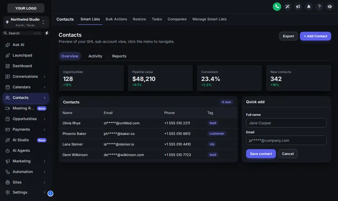Click the eye preview icon
The width and height of the screenshot is (338, 201).
click(330, 7)
